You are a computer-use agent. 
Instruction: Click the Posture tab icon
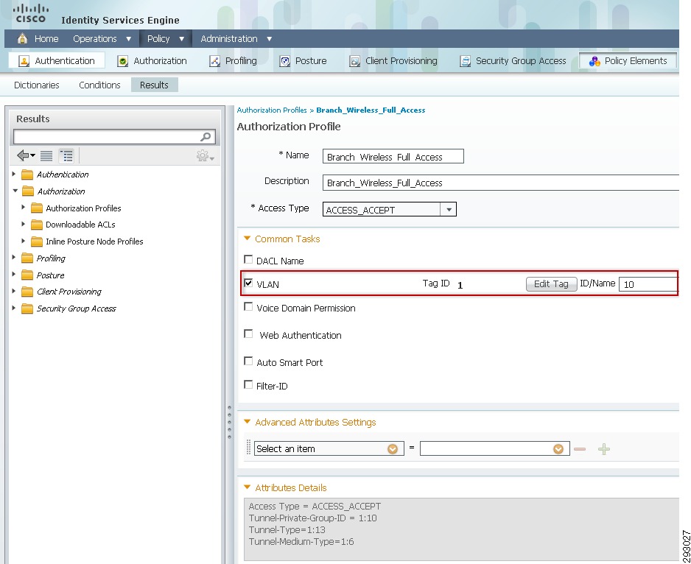(284, 61)
